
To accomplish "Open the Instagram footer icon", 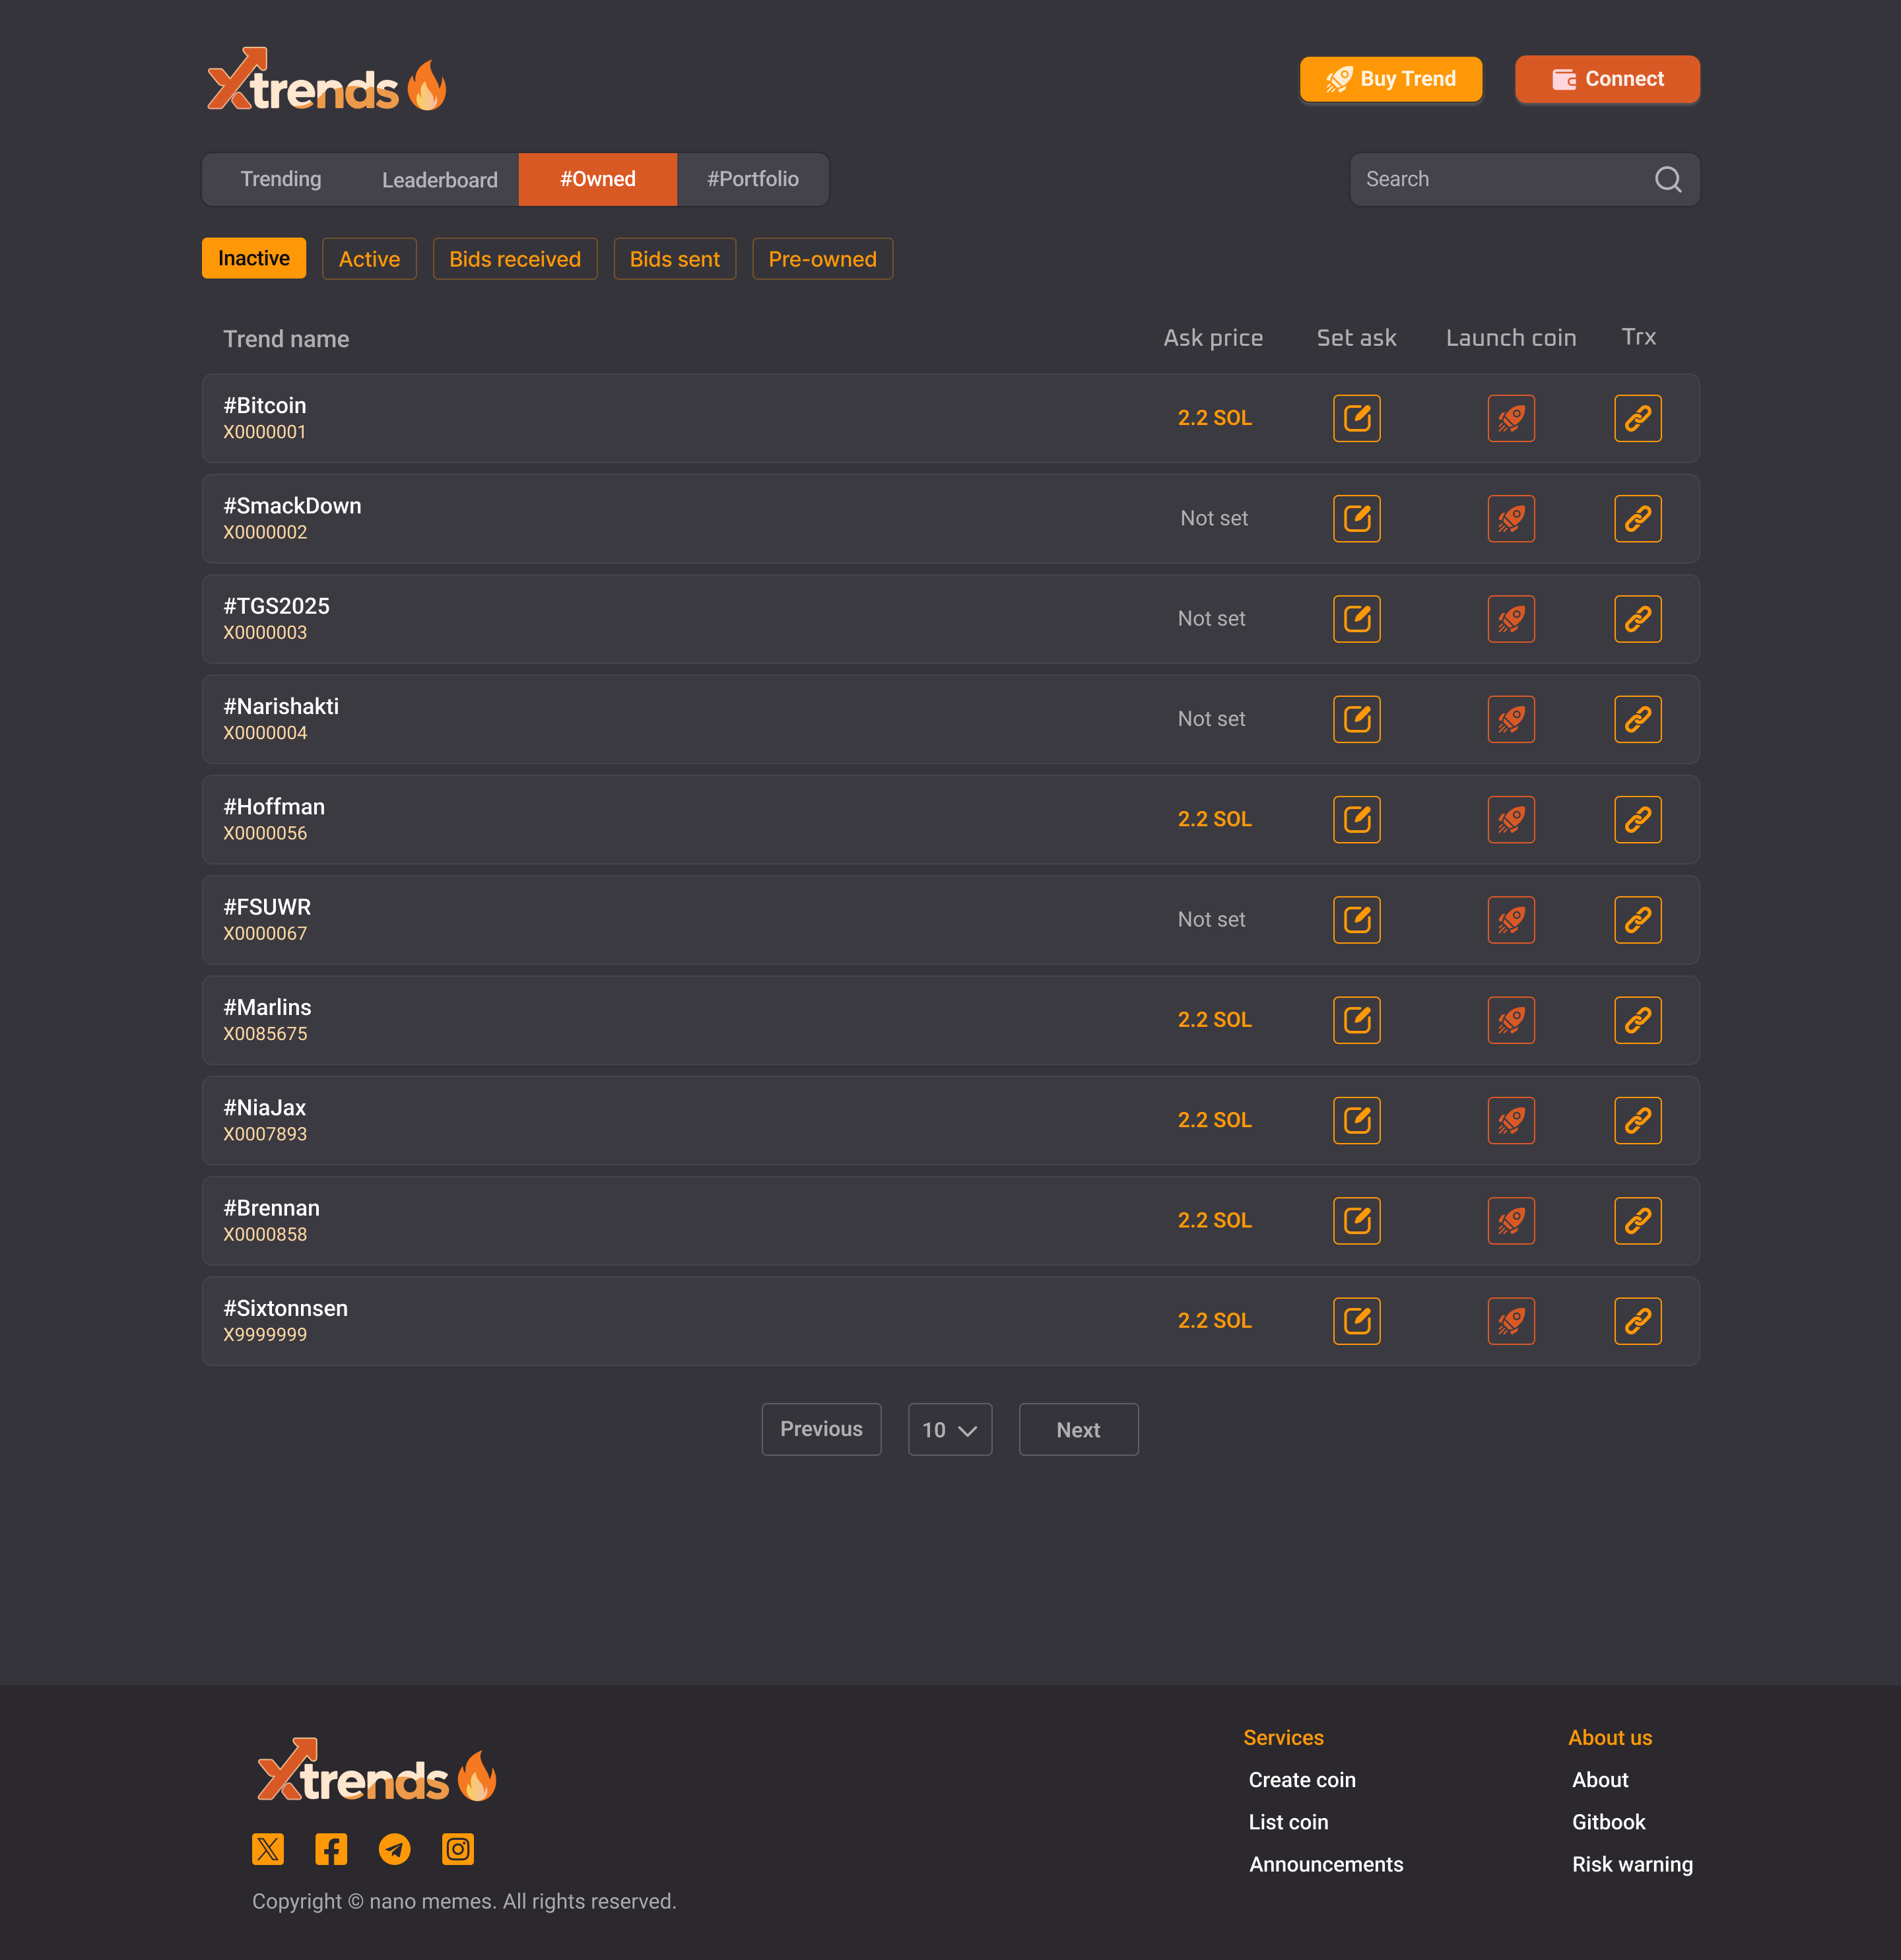I will (x=458, y=1849).
